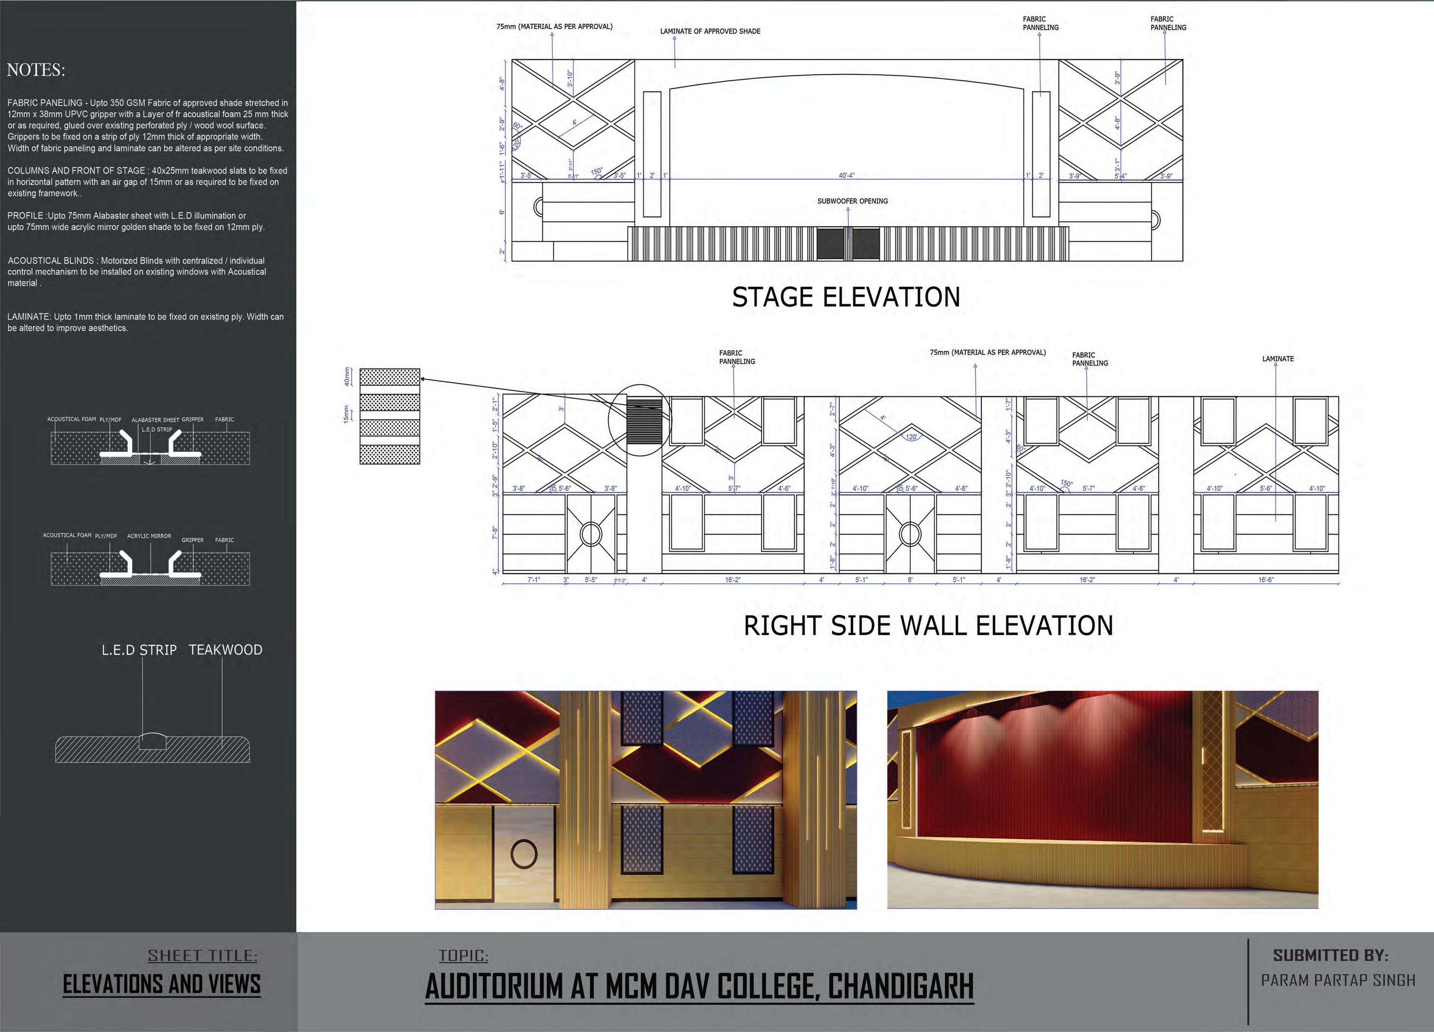Click the STAGE ELEVATION title
1434x1032 pixels.
(x=845, y=297)
